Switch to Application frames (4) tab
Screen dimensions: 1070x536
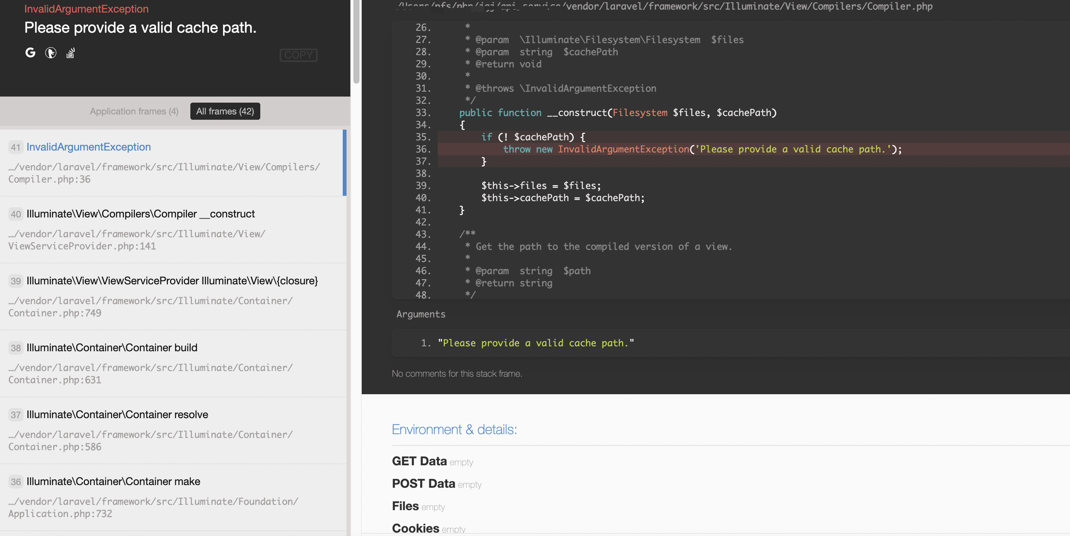coord(134,111)
